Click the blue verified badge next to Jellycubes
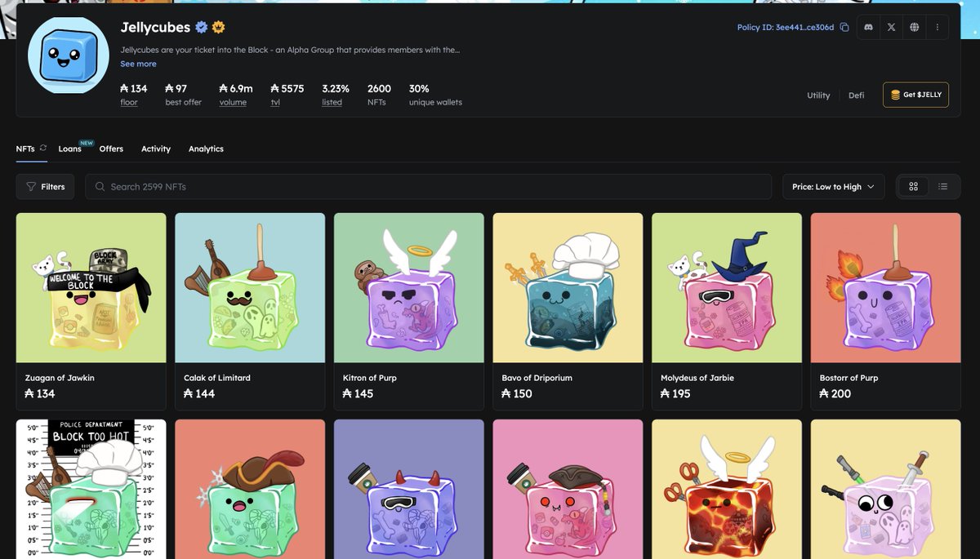The height and width of the screenshot is (559, 980). pos(201,28)
